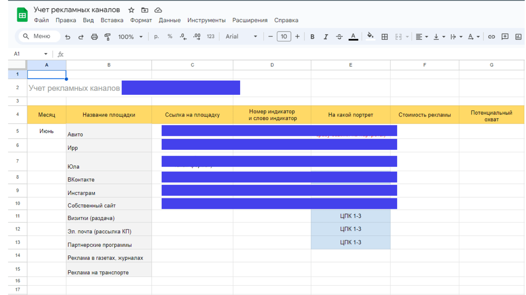Open text rotation dropdown
The width and height of the screenshot is (526, 295).
(x=473, y=37)
